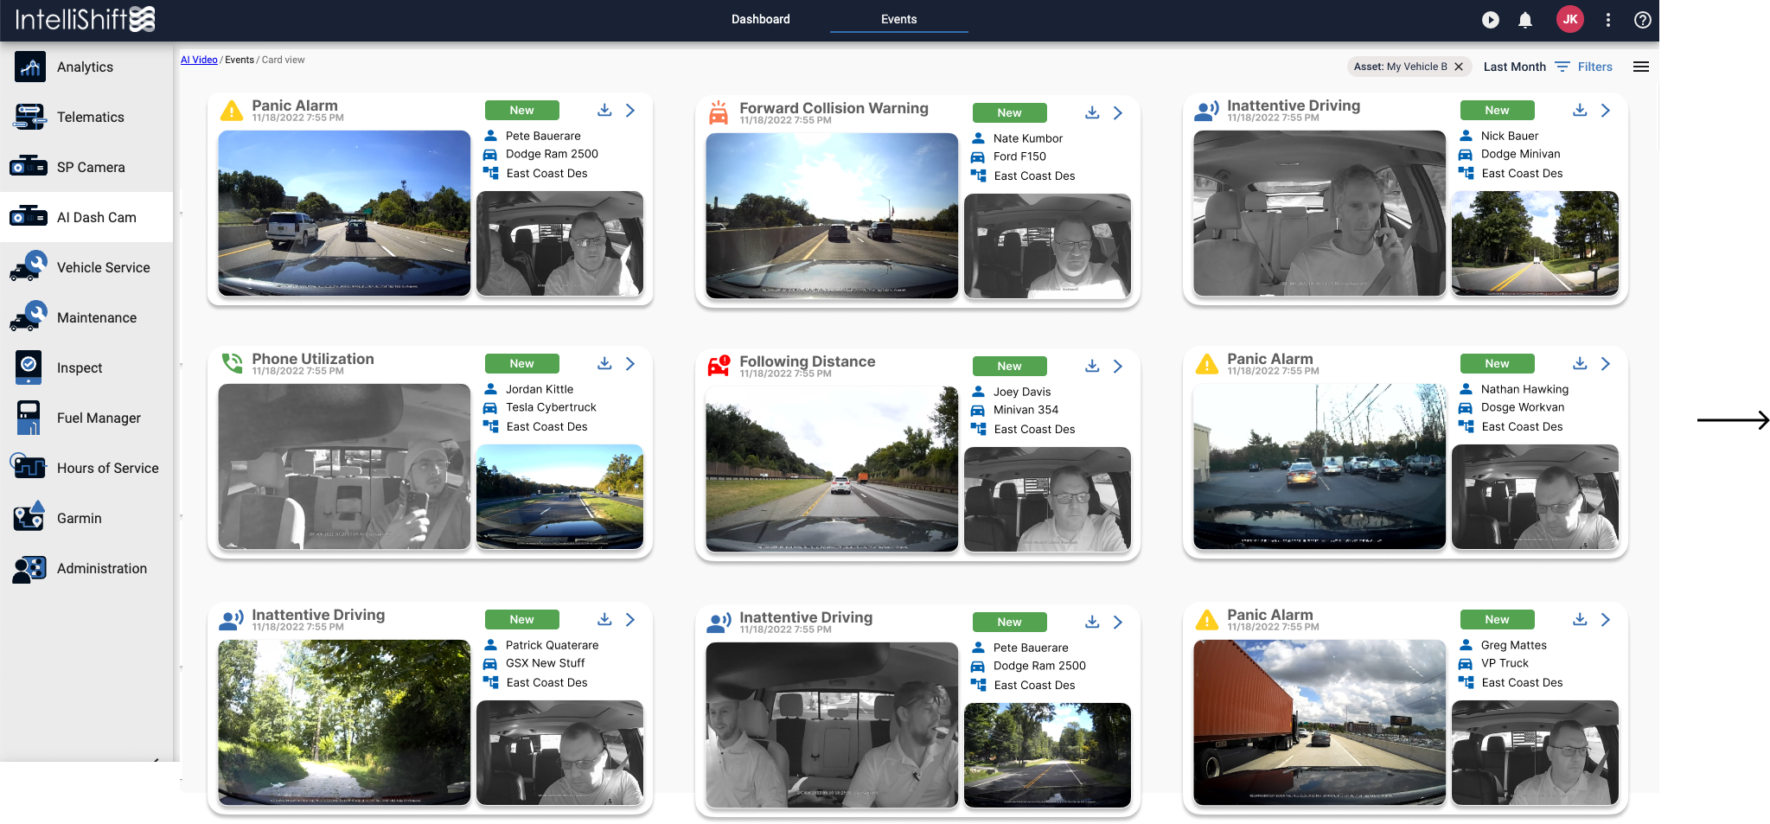Open the Filters panel
The image size is (1770, 824).
(x=1584, y=67)
